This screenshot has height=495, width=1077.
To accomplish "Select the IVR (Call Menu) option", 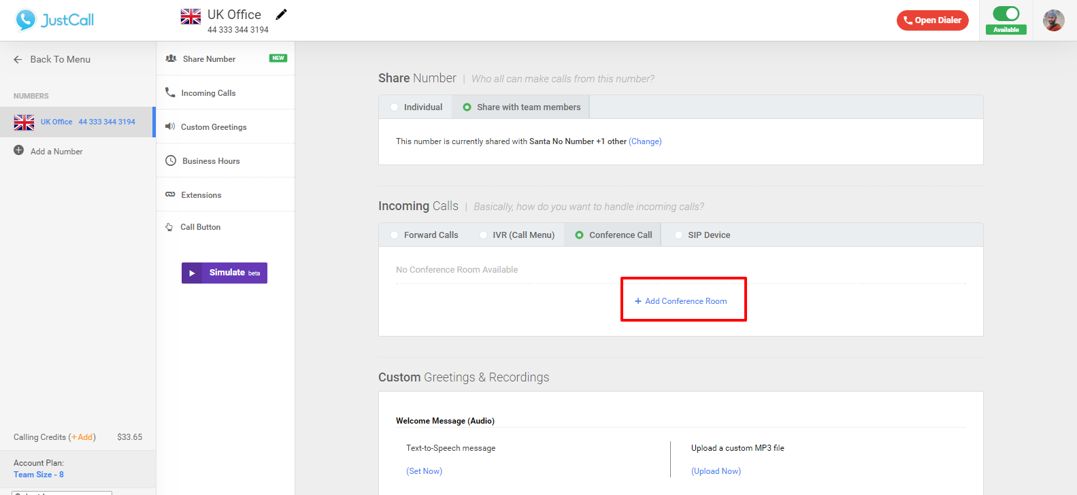I will click(483, 235).
